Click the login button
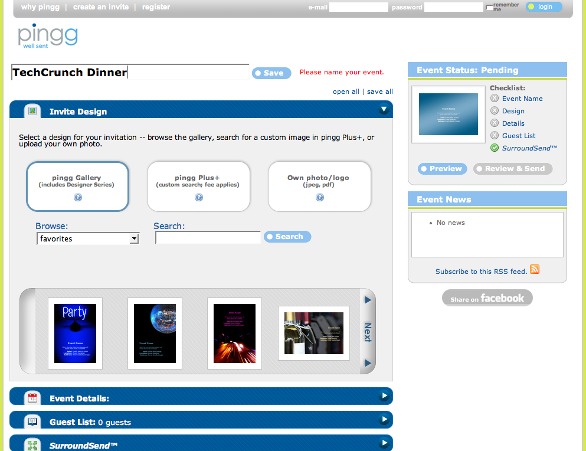Viewport: 586px width, 451px height. pyautogui.click(x=544, y=6)
